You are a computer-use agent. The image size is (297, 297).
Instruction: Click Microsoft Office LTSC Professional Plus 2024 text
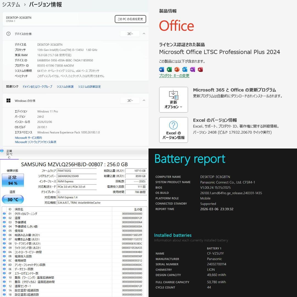[219, 52]
